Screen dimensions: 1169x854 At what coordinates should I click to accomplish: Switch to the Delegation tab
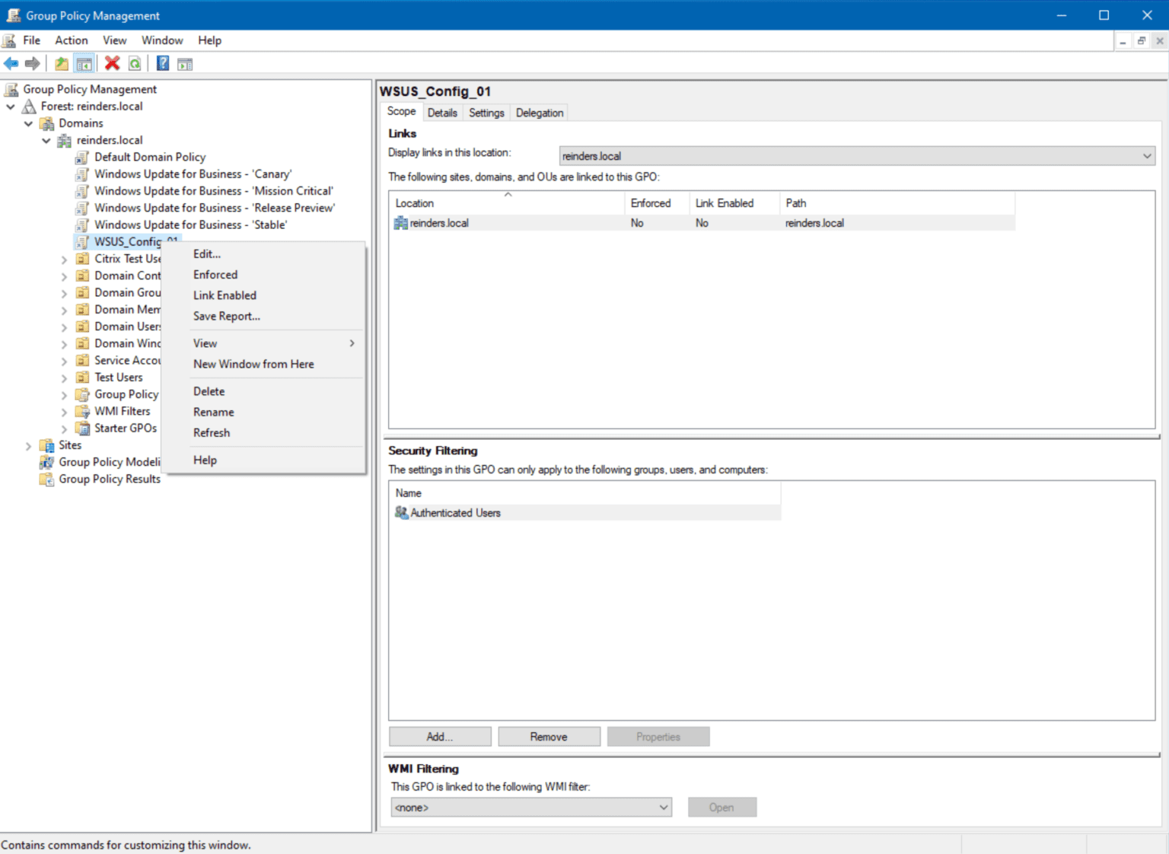pyautogui.click(x=539, y=112)
